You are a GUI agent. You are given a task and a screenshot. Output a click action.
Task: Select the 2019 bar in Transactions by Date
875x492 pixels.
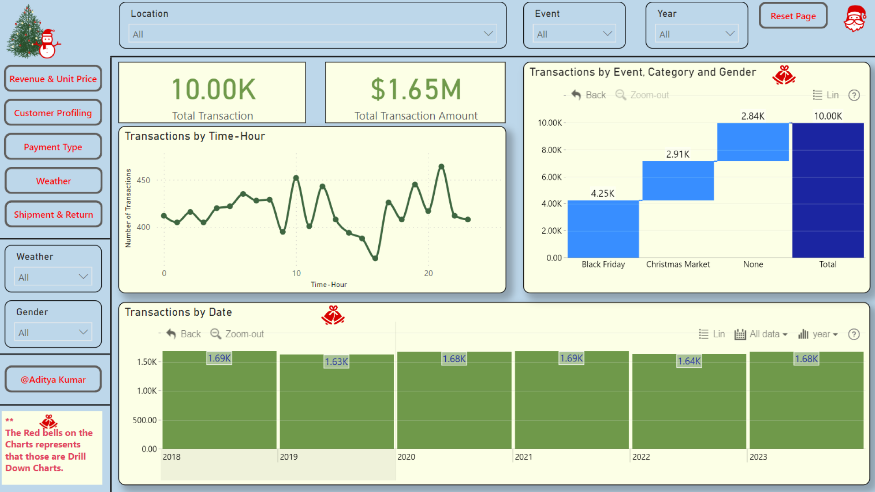click(336, 402)
